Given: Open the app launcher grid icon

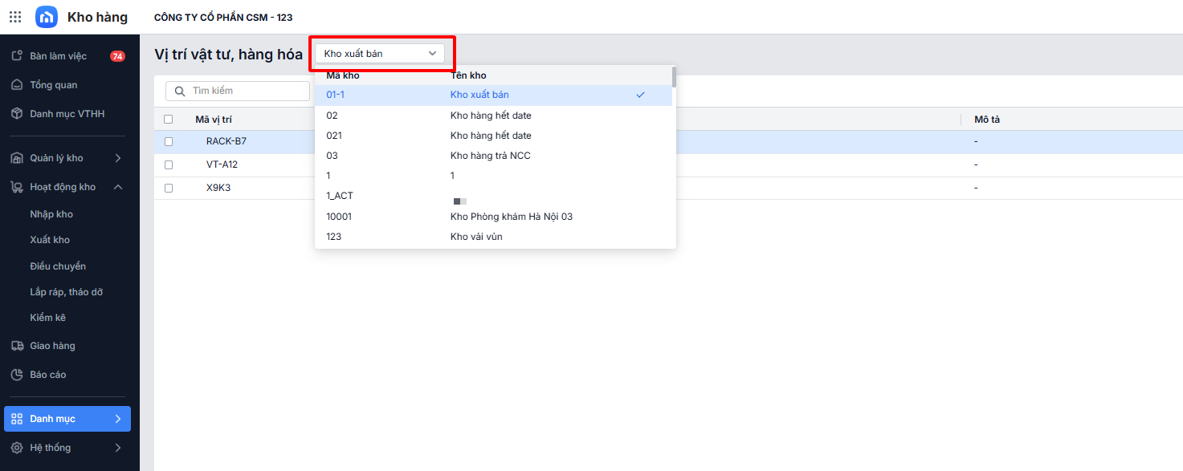Looking at the screenshot, I should pos(15,17).
